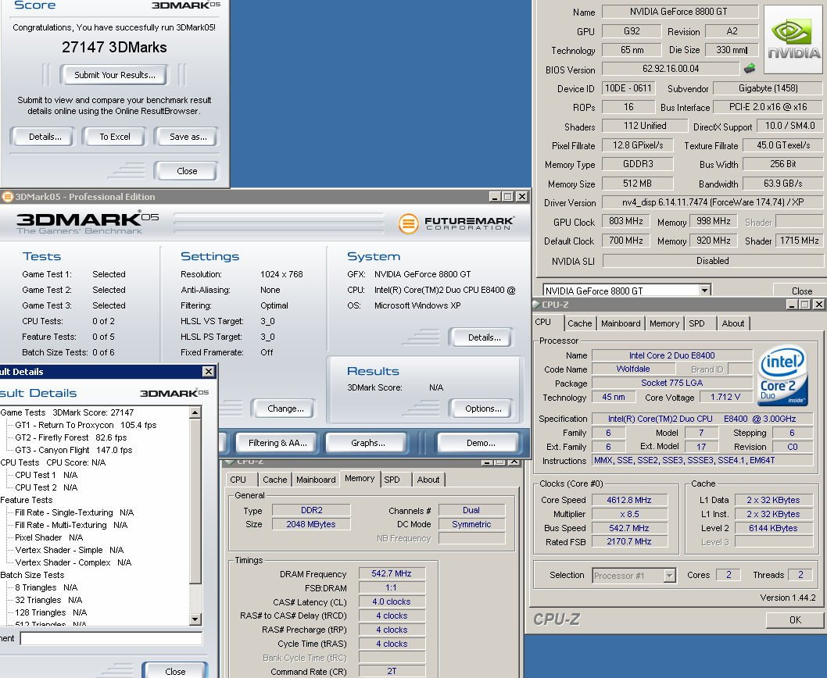Select GT3 - Canyon Flight result
827x678 pixels.
73,450
